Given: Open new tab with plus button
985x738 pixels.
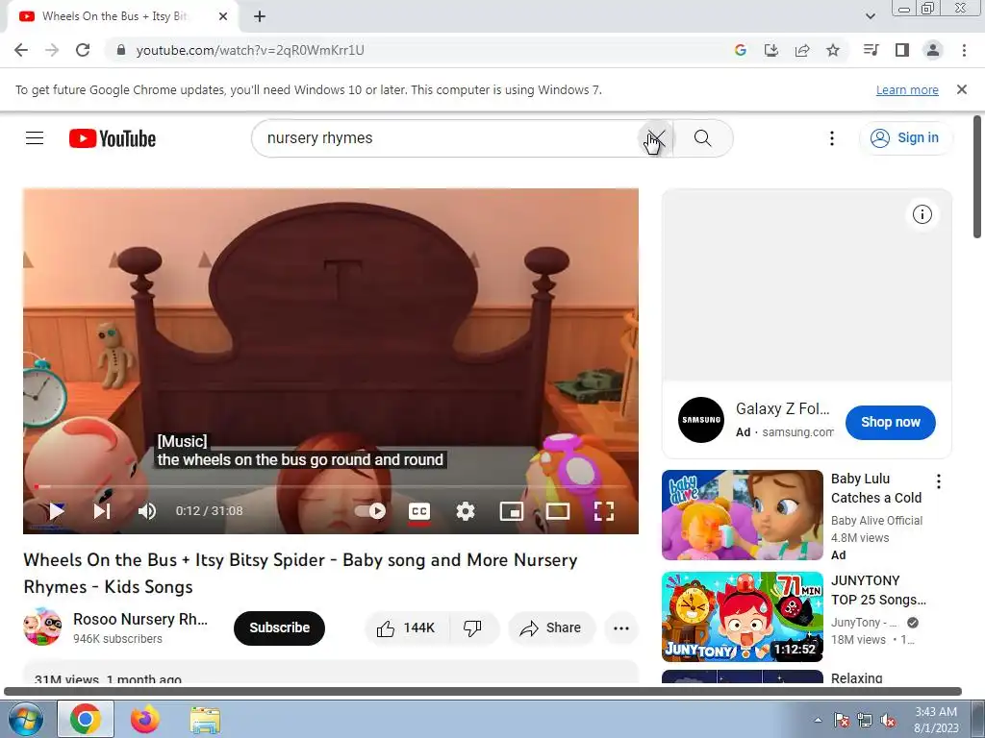Looking at the screenshot, I should pyautogui.click(x=260, y=17).
